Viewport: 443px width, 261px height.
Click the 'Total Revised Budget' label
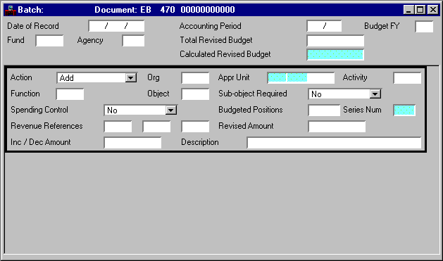tap(216, 40)
